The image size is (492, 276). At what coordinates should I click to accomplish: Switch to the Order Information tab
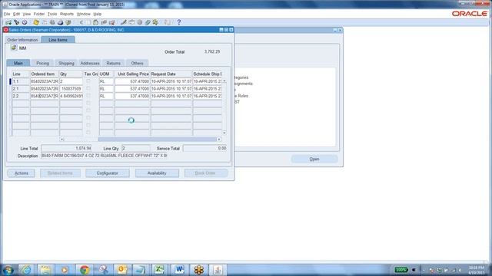click(22, 40)
